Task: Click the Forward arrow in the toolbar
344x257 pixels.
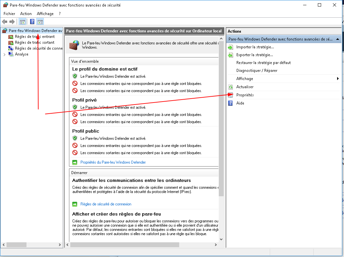Action: 12,22
